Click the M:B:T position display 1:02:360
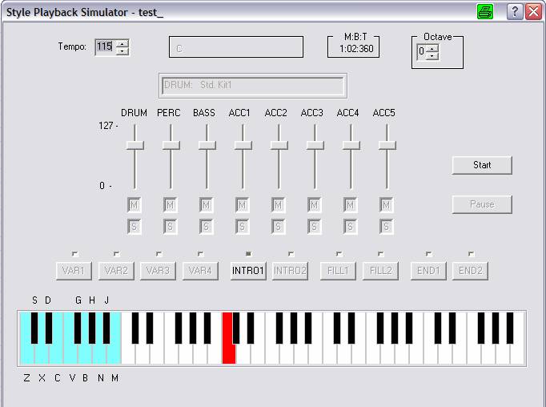 point(356,49)
